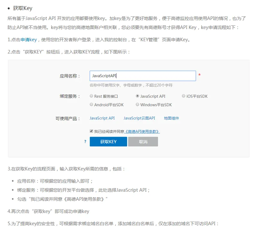Viewport: 256px width, 231px height.
Task: Click the 应用名称： form label
Action: [x=70, y=76]
